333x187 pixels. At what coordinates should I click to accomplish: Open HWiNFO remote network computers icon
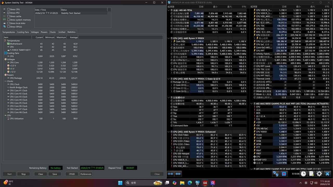point(276,174)
